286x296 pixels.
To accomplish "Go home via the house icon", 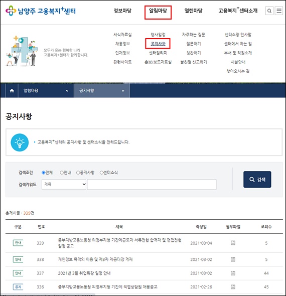I will 12,91.
